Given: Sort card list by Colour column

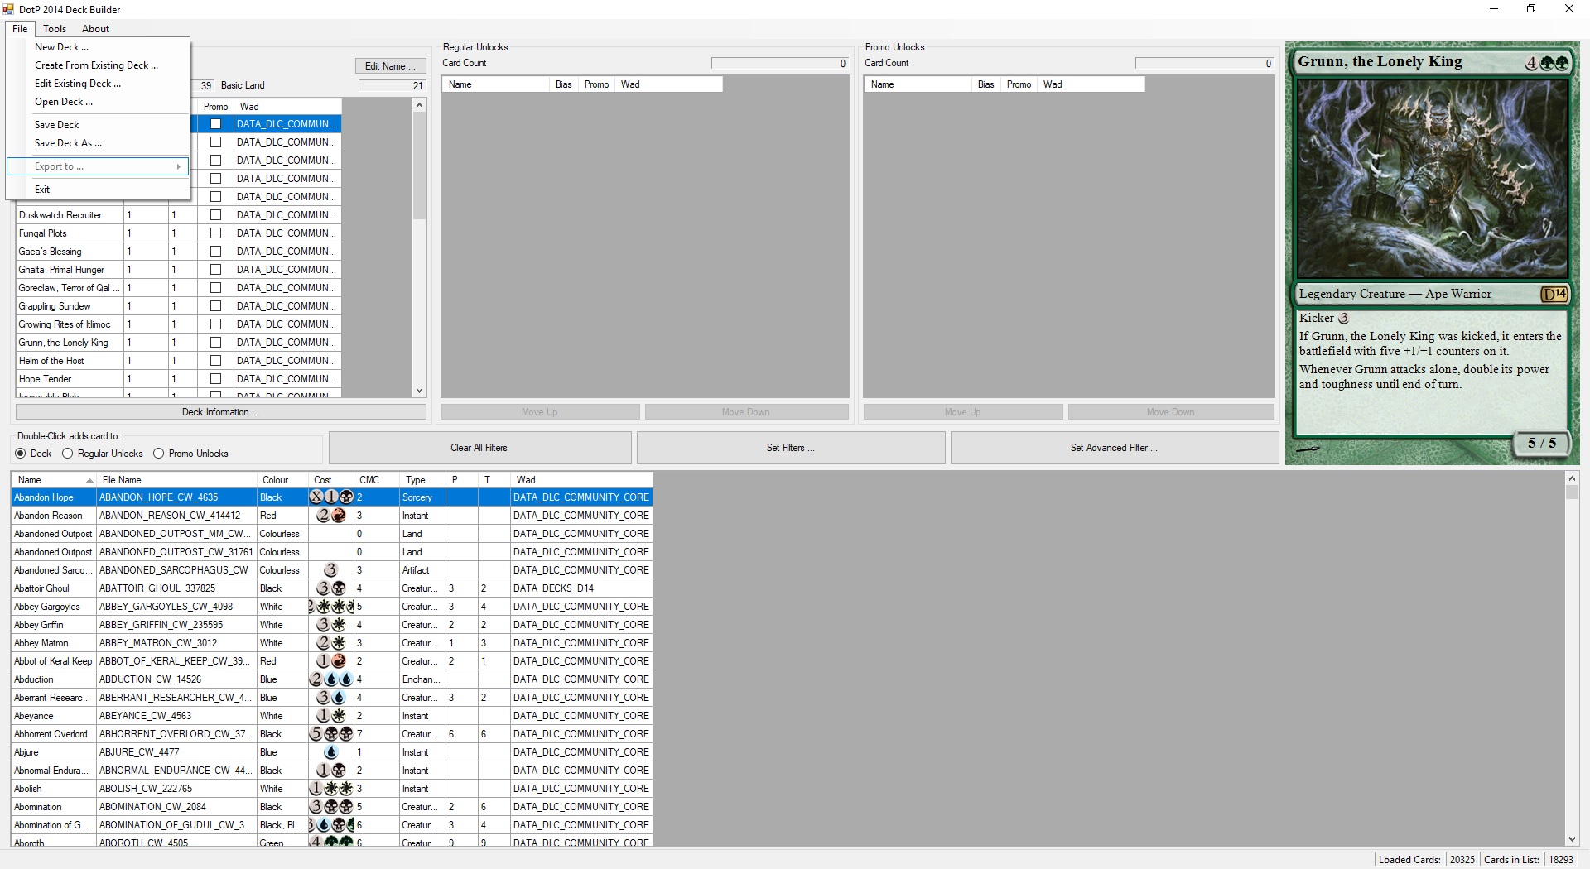Looking at the screenshot, I should pyautogui.click(x=282, y=480).
